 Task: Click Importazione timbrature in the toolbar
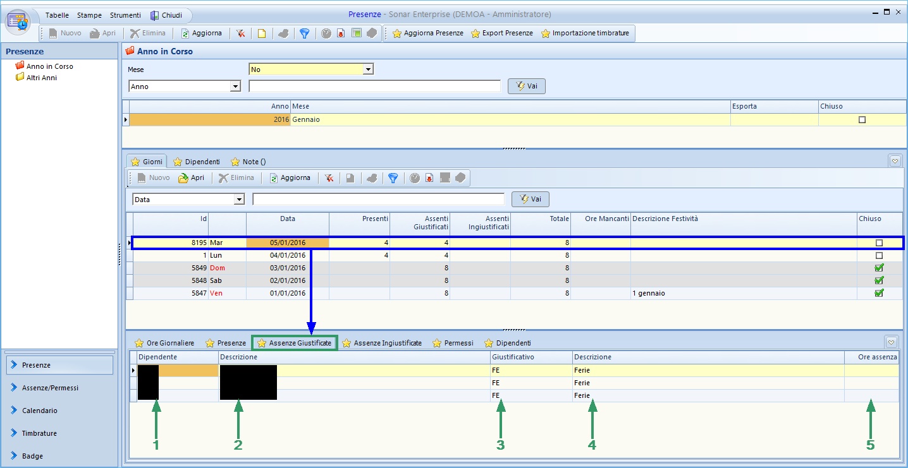(x=585, y=33)
